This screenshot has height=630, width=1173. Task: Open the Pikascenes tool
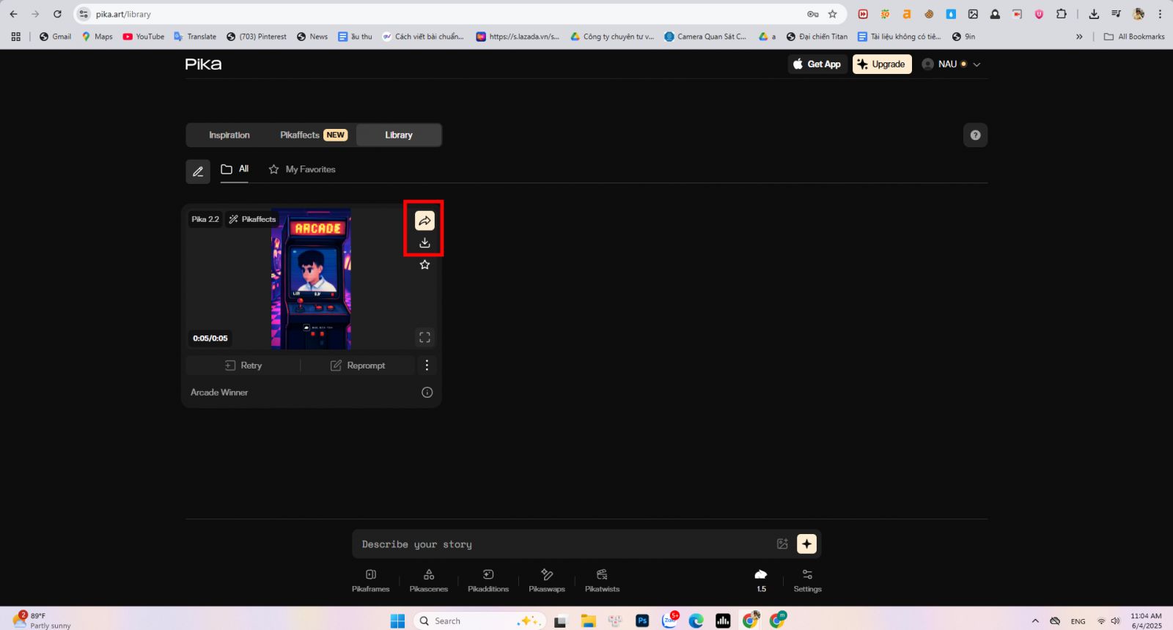[x=428, y=580]
